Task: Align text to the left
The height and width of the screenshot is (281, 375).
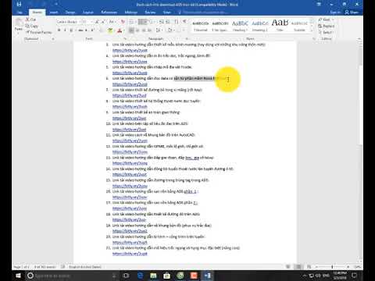Action: pyautogui.click(x=131, y=30)
